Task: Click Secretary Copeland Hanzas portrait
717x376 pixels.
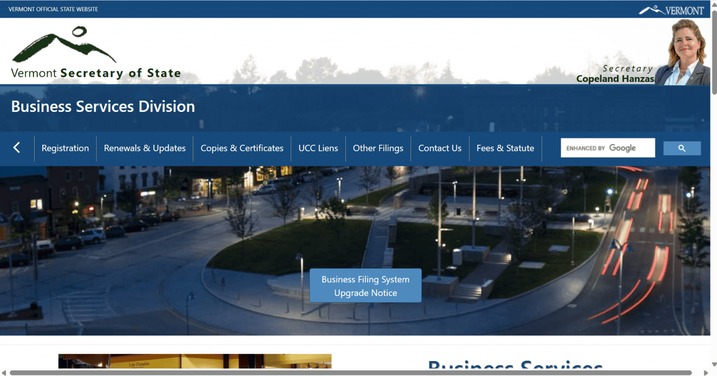Action: [683, 52]
